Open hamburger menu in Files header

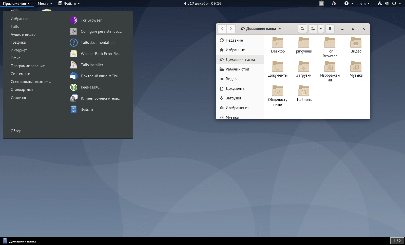(330, 29)
